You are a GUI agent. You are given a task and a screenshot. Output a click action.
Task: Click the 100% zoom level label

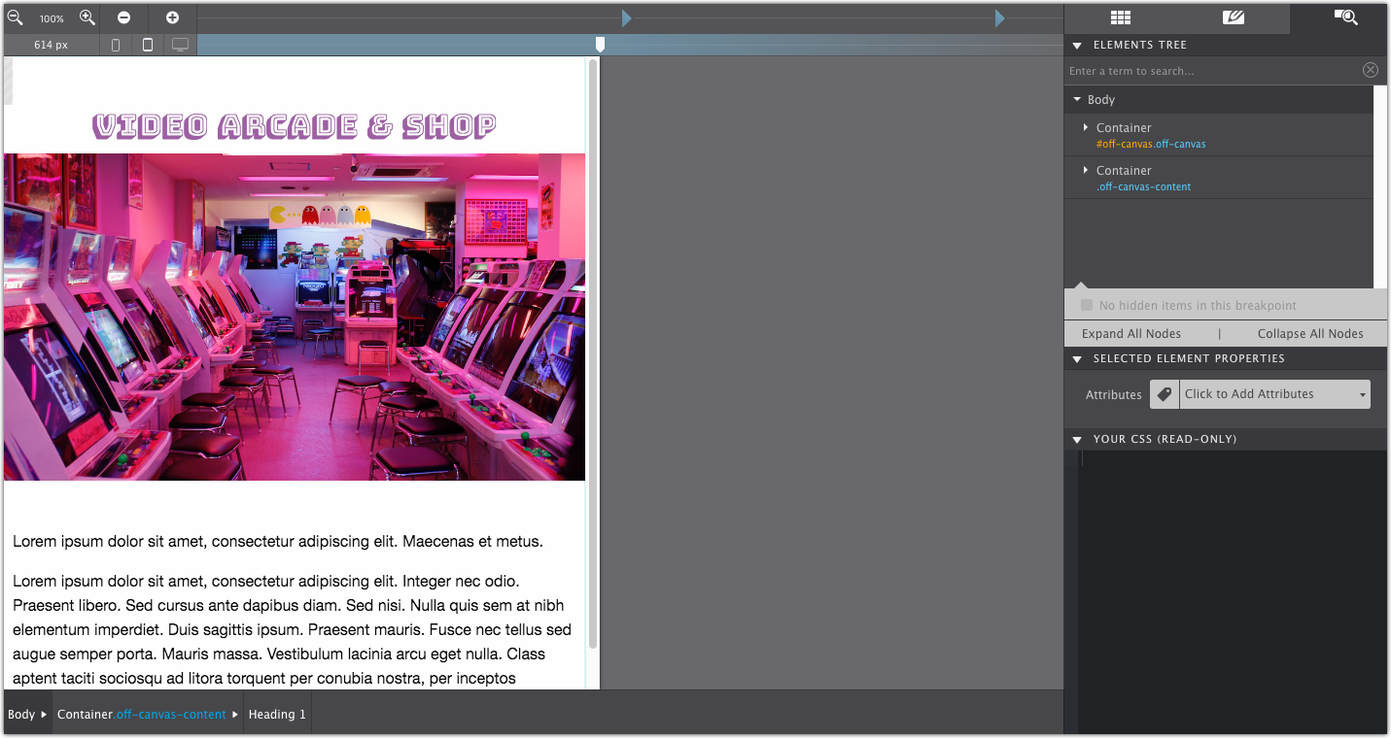[x=52, y=18]
